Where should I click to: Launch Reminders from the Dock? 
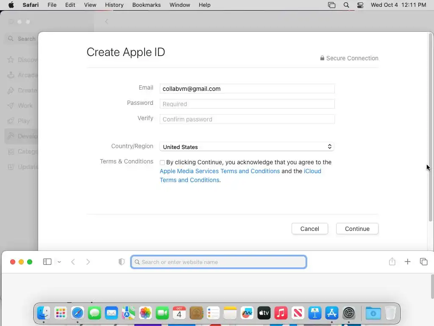click(213, 313)
